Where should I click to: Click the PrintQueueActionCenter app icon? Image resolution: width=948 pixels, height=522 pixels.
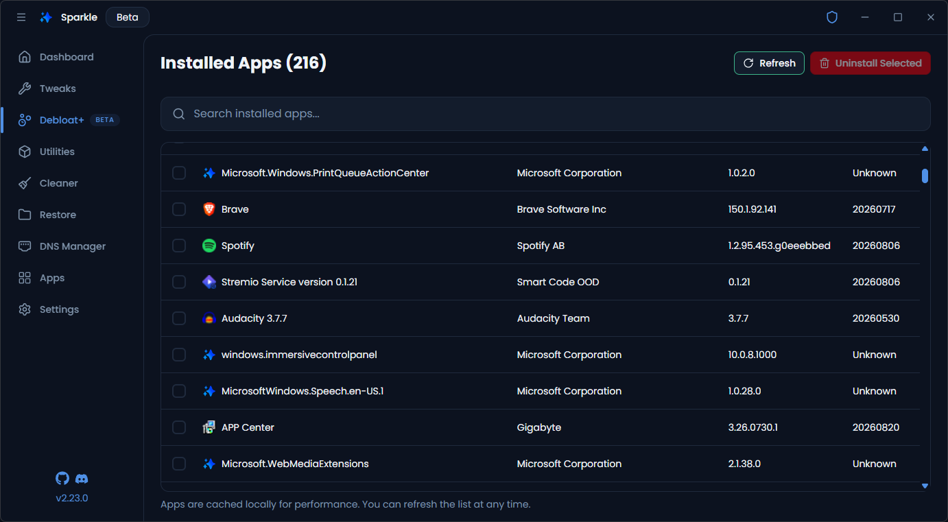coord(209,173)
